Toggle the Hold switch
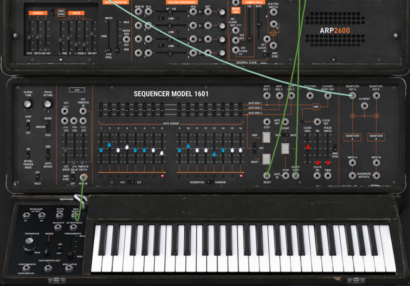 pos(38,178)
